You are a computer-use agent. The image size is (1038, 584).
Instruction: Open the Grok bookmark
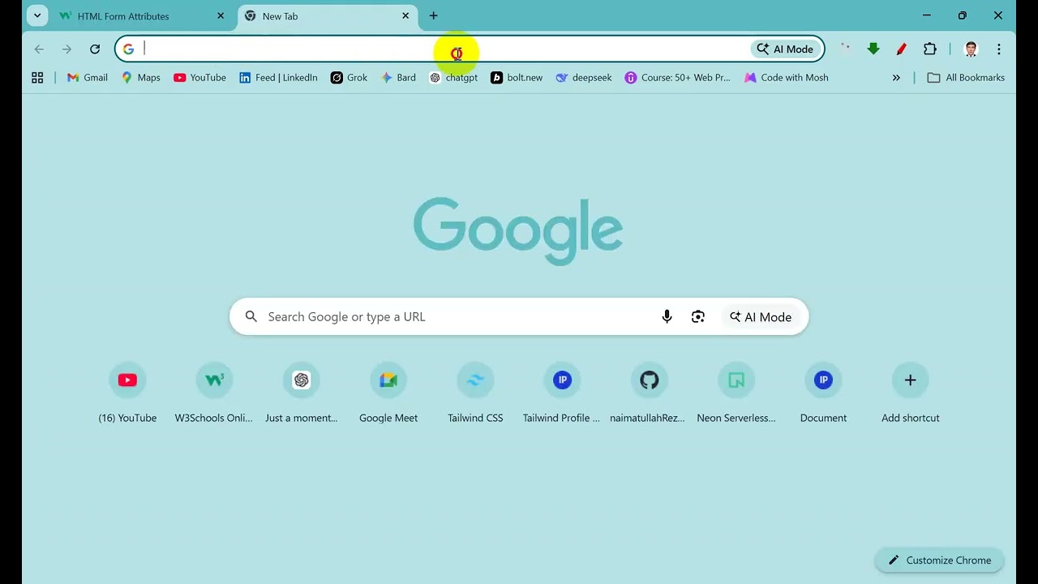pyautogui.click(x=350, y=78)
